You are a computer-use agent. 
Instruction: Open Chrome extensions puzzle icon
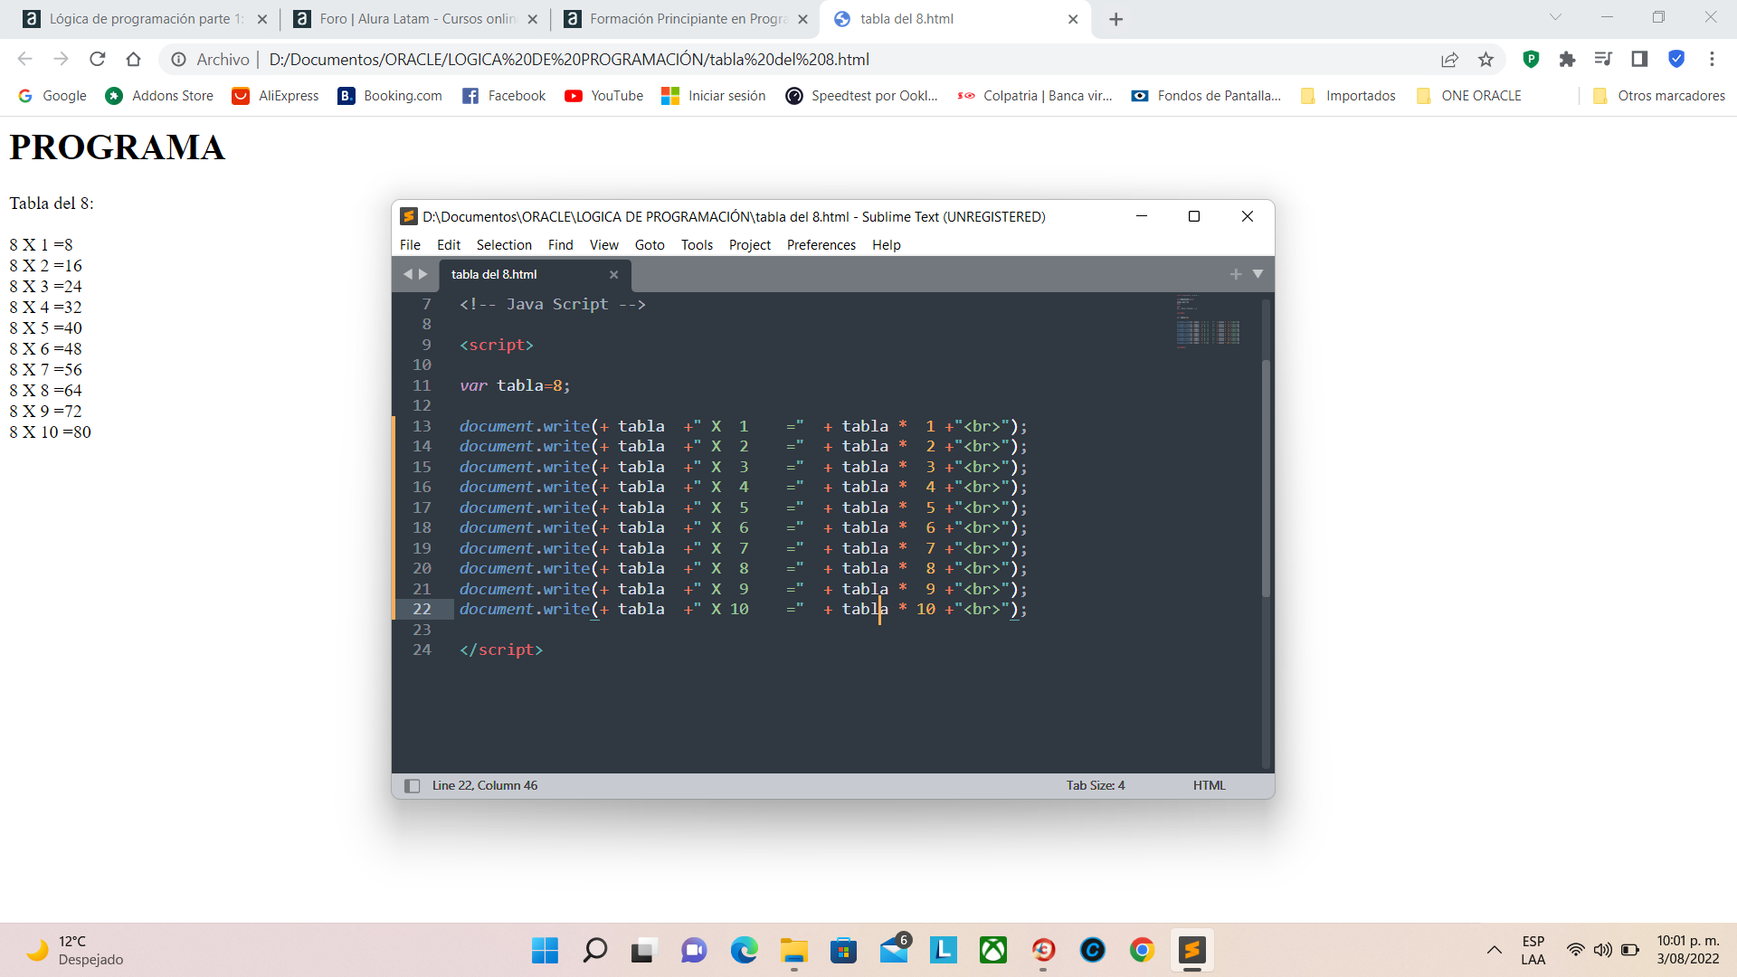[x=1567, y=59]
